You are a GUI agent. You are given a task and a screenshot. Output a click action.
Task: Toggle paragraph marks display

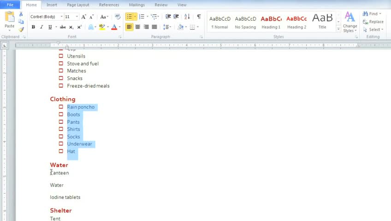(199, 17)
